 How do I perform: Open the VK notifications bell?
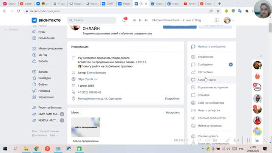pos(125,20)
